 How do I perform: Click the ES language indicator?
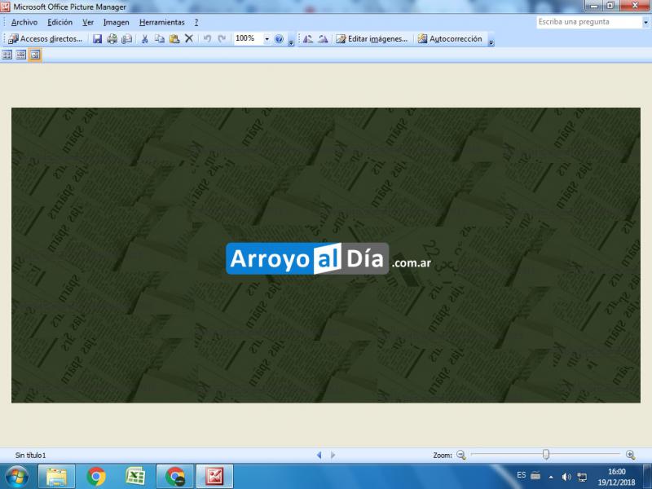coord(521,475)
